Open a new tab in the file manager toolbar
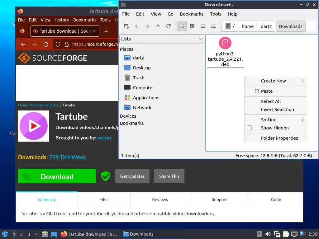This screenshot has height=239, width=319. tap(126, 26)
